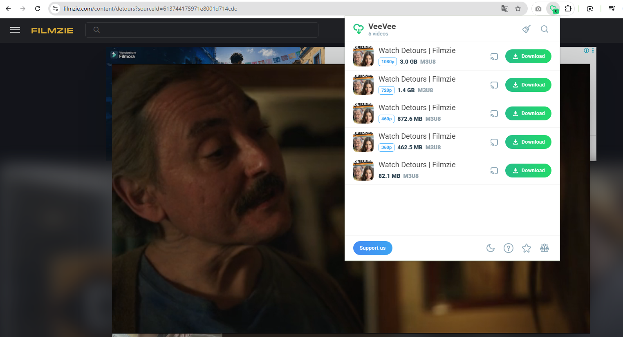The width and height of the screenshot is (623, 337).
Task: Open VeeVee help question mark icon
Action: pos(509,248)
